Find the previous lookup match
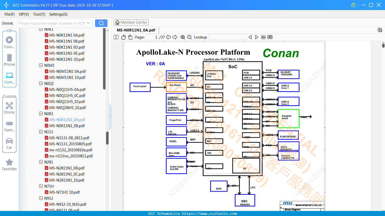Viewport: 385px width, 216px height. (250, 37)
